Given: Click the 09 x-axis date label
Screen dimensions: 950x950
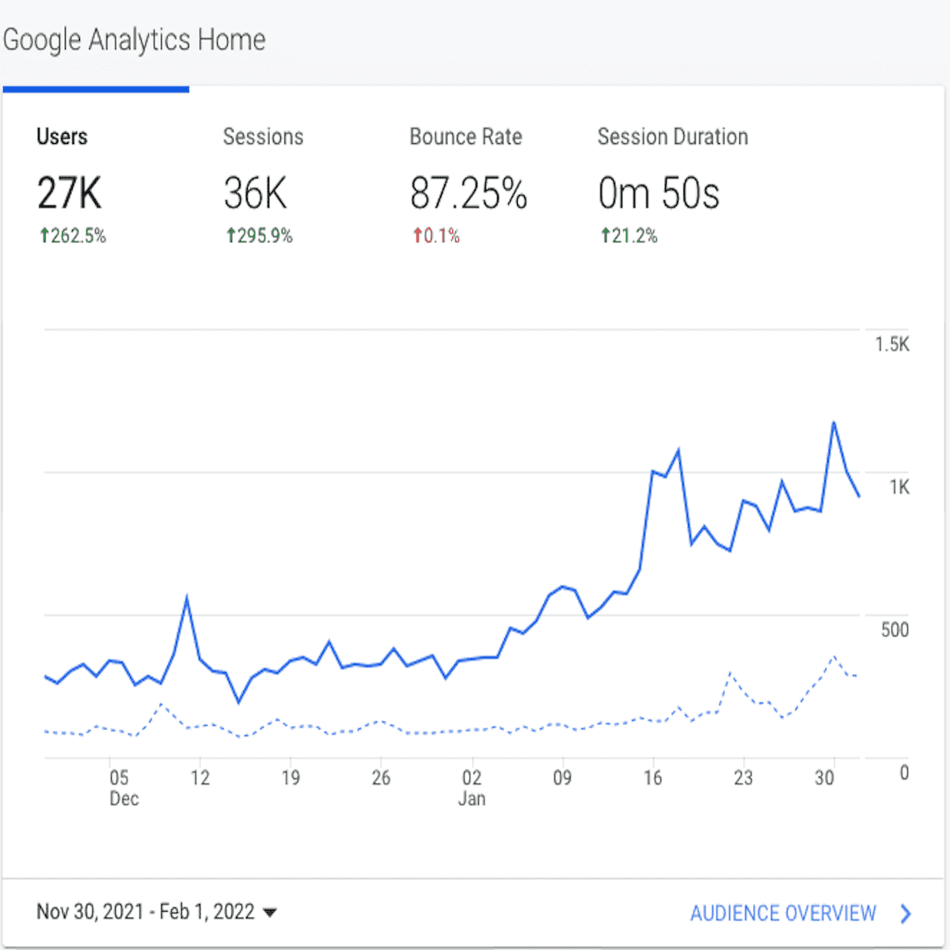Looking at the screenshot, I should click(x=562, y=778).
